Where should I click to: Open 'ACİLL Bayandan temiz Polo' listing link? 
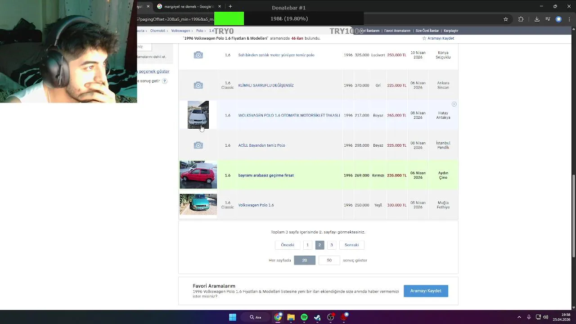click(261, 145)
